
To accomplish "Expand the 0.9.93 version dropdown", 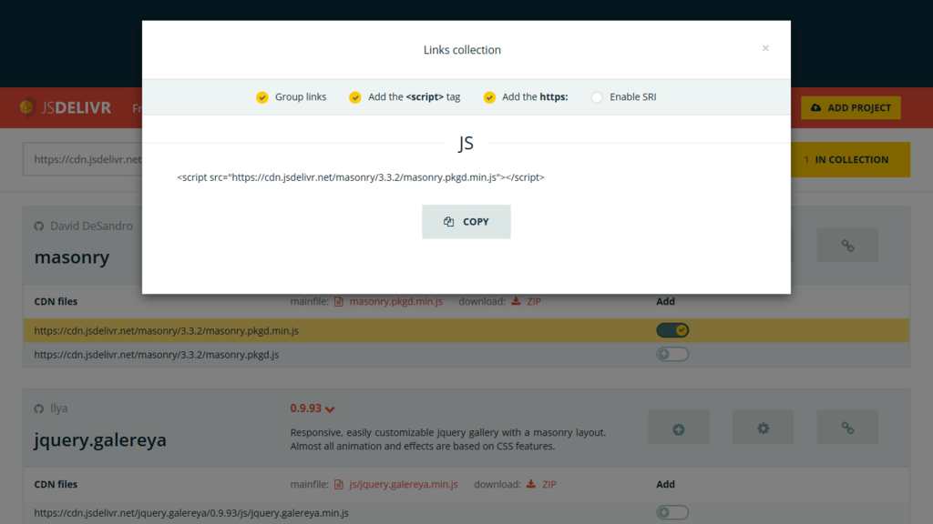I will tap(313, 408).
